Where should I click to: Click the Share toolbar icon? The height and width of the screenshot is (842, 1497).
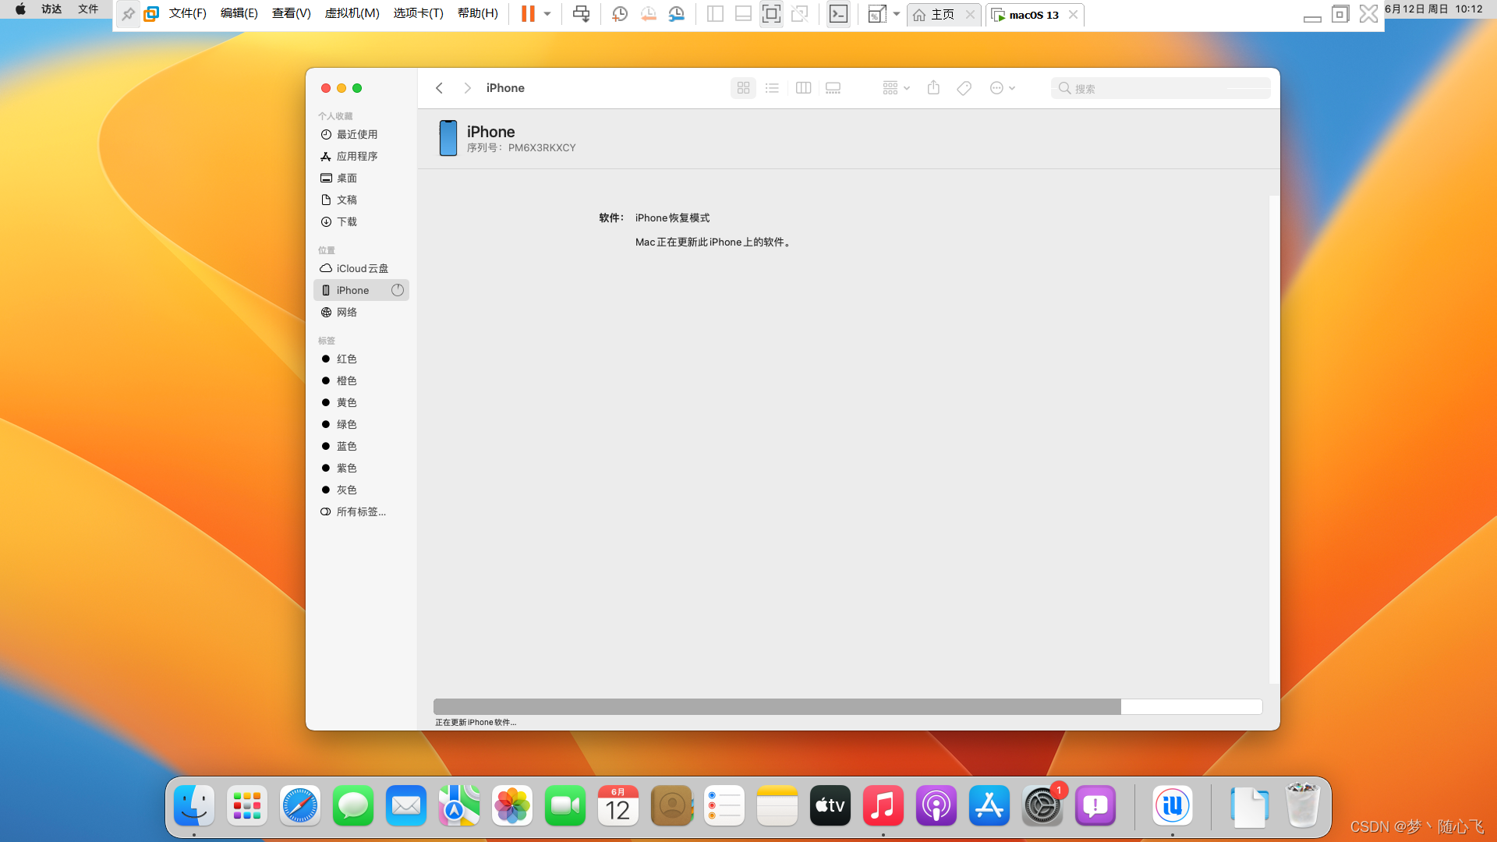(x=933, y=88)
